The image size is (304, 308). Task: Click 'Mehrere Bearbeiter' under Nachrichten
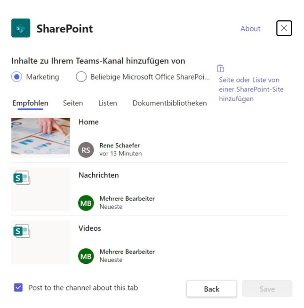tap(127, 198)
